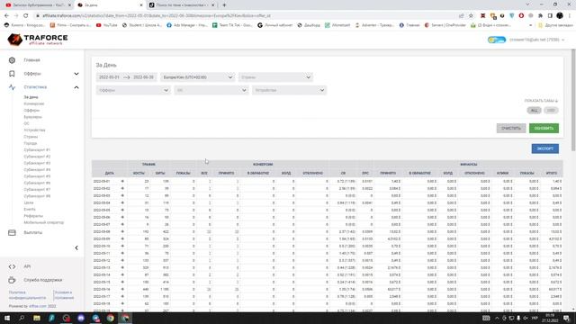The width and height of the screenshot is (576, 324).
Task: Select Субаккаунт #1 in the statistics submenu
Action: [x=37, y=150]
